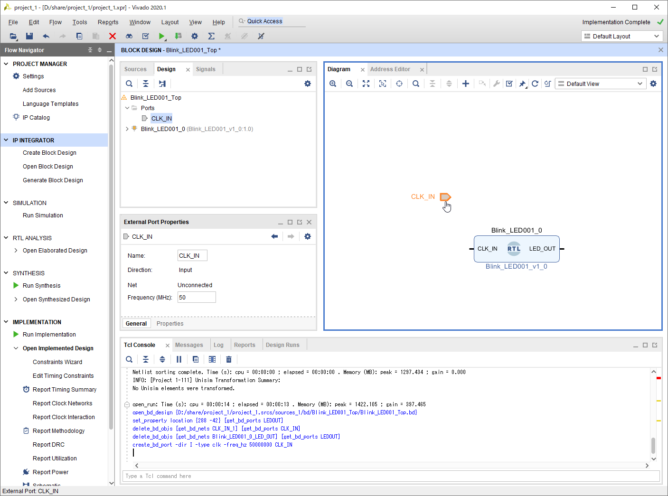The height and width of the screenshot is (496, 668).
Task: Collapse the IP INTEGRATOR section
Action: click(6, 140)
